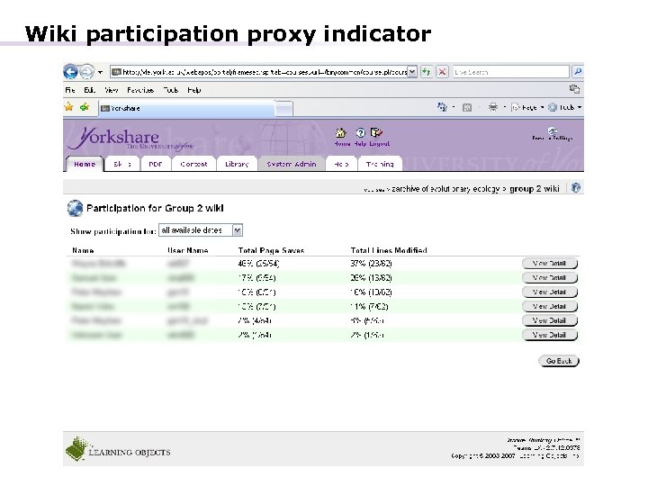Viewport: 648px width, 486px height.
Task: Click View Detail for the 17% row
Action: coord(550,278)
